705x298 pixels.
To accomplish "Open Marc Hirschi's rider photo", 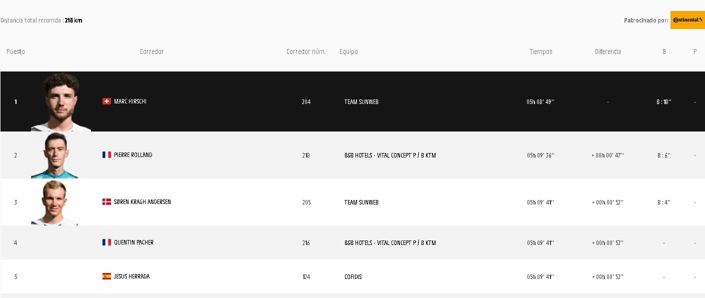I will [x=61, y=102].
